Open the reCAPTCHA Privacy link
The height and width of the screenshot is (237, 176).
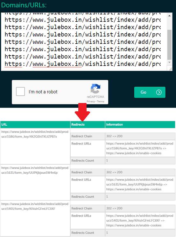click(x=91, y=101)
